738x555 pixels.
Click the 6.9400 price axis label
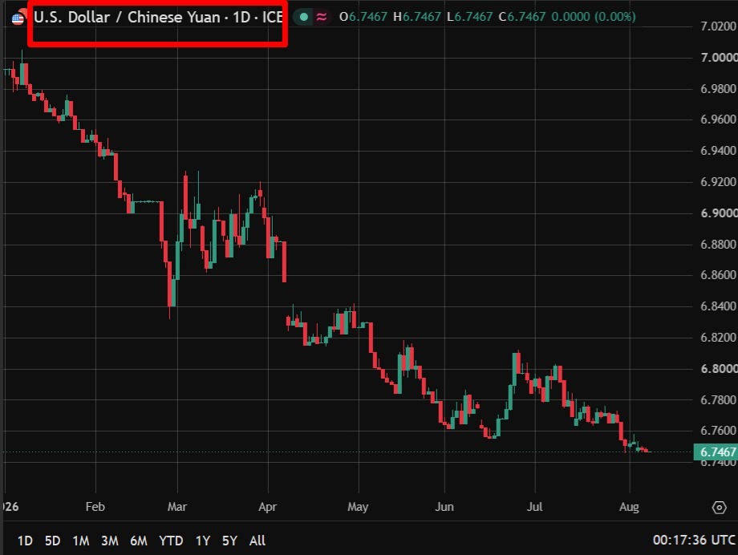pos(719,151)
